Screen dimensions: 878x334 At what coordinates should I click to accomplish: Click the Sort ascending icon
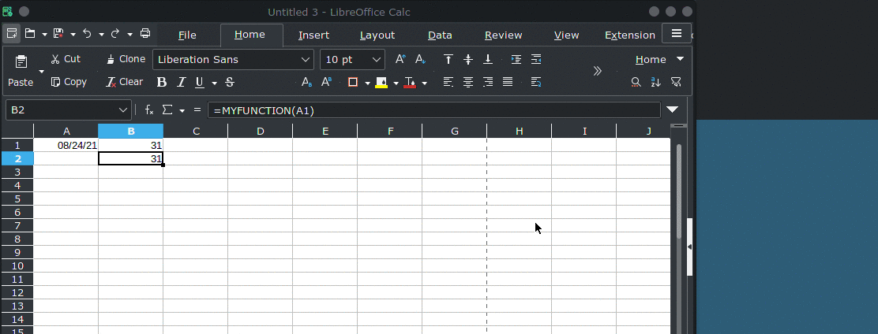pos(655,82)
